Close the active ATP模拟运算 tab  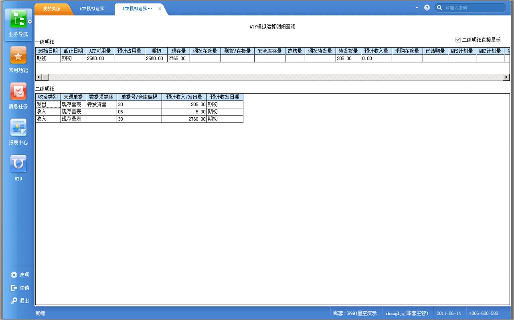point(160,9)
